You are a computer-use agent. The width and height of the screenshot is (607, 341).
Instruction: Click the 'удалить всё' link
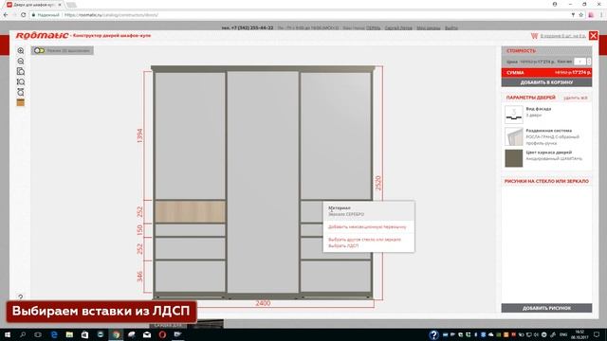coord(576,98)
